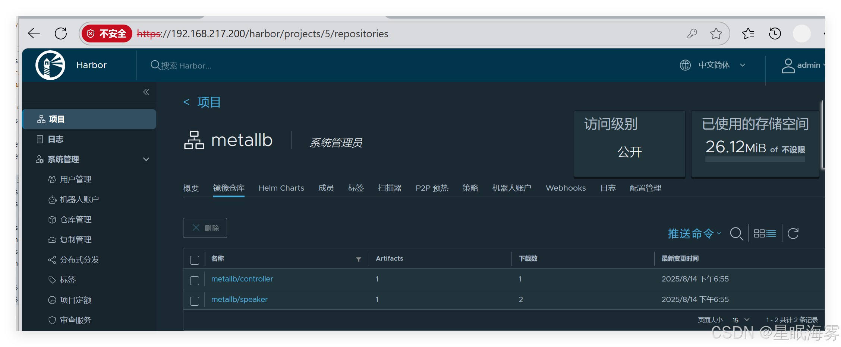Viewport: 841px width, 347px height.
Task: Click the red 不安全 security badge
Action: click(x=107, y=34)
